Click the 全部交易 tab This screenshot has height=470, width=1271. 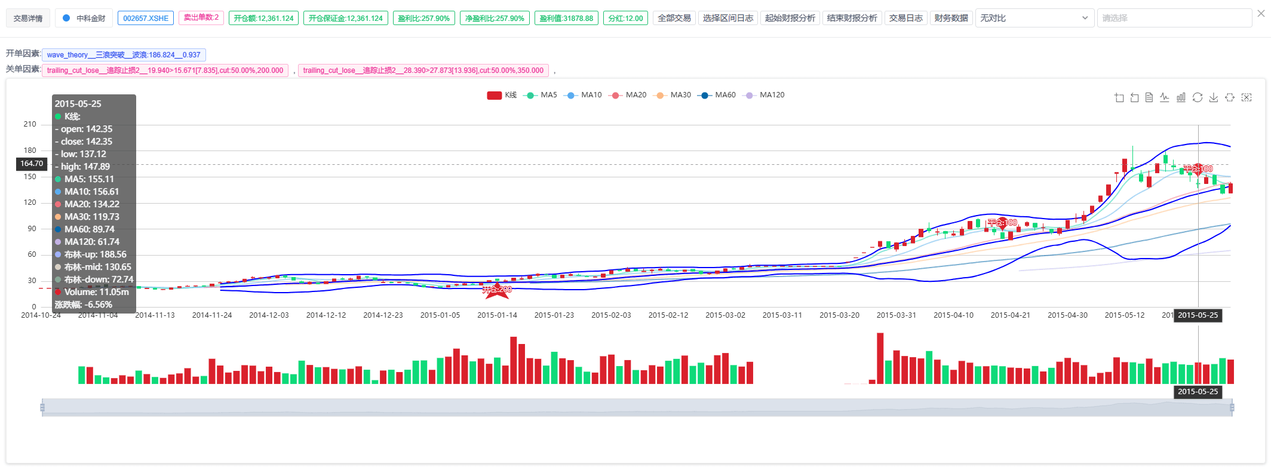674,19
